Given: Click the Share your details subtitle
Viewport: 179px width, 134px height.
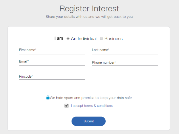Looking at the screenshot, I should click(89, 17).
